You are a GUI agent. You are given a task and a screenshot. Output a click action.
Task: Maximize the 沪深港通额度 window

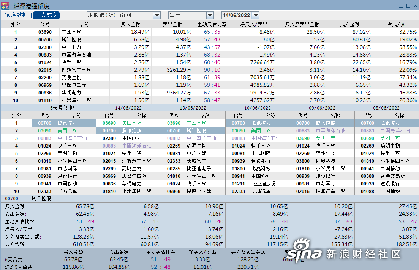point(408,6)
